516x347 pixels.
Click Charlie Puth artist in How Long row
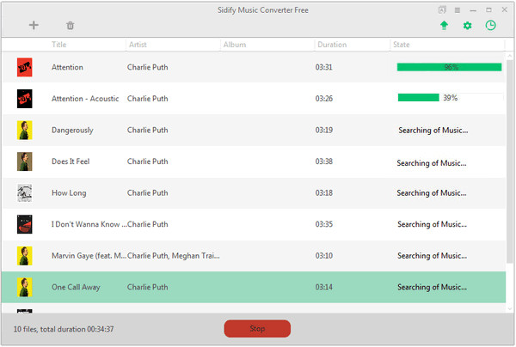(147, 193)
